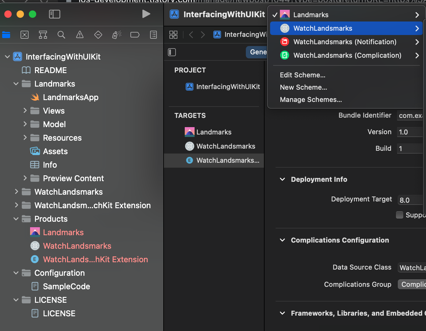
Task: Expand the Resources folder
Action: click(25, 138)
